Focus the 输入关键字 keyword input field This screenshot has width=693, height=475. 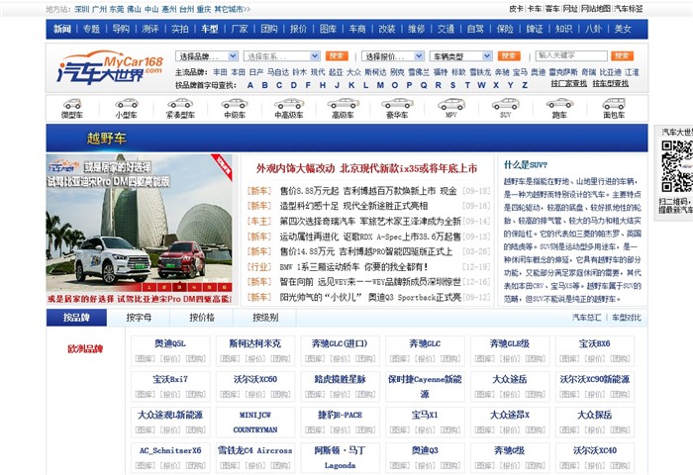[x=571, y=55]
